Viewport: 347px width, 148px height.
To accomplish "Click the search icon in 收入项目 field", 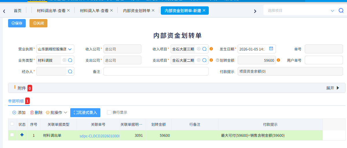I will (x=204, y=49).
